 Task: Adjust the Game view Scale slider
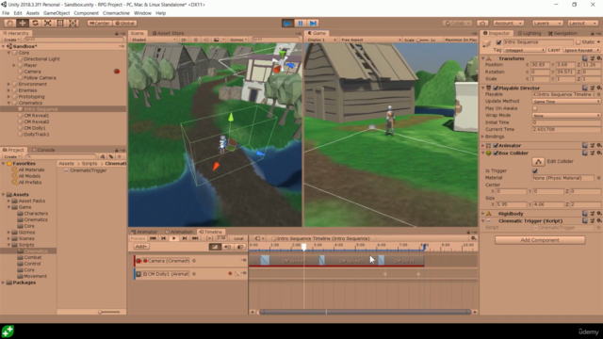click(422, 40)
